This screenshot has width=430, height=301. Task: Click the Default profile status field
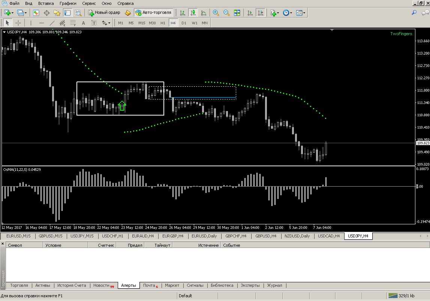(x=198, y=296)
